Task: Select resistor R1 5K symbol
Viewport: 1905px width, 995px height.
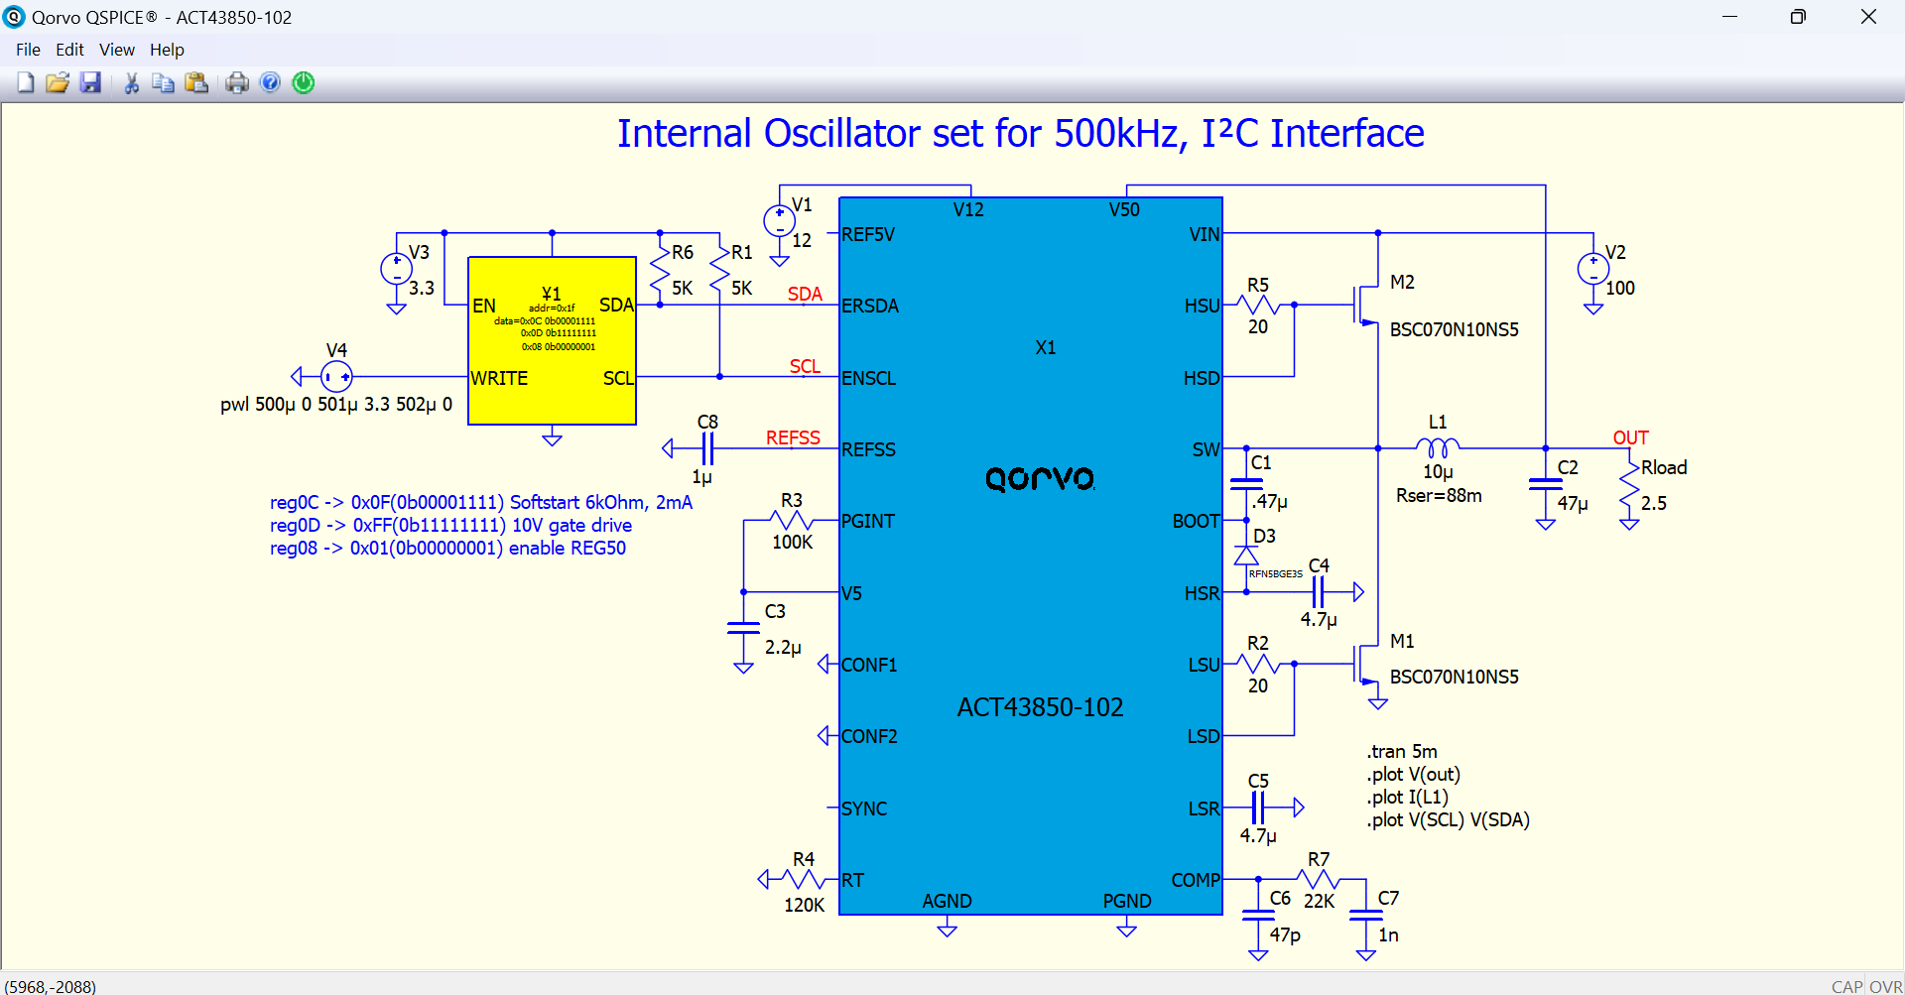Action: coord(719,269)
